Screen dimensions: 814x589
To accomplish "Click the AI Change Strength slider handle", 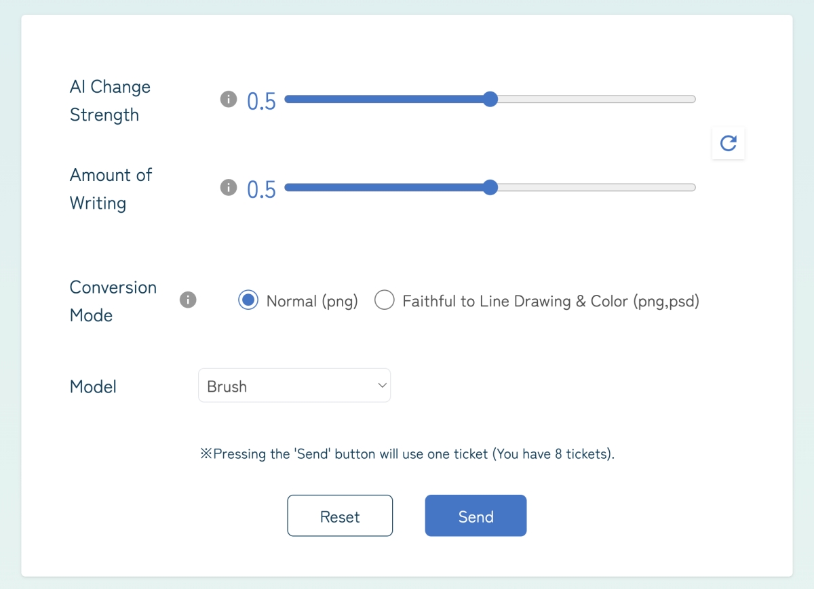I will pyautogui.click(x=490, y=100).
